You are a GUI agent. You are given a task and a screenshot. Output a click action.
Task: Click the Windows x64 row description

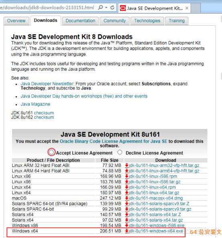[25, 231]
